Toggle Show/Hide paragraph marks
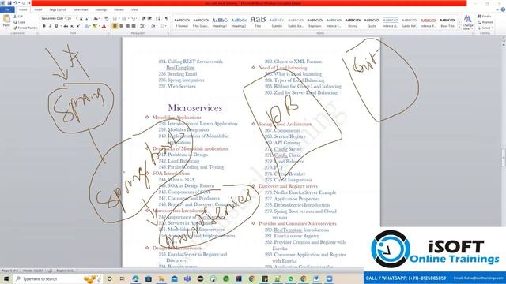Viewport: 506px width, 284px height. [167, 19]
